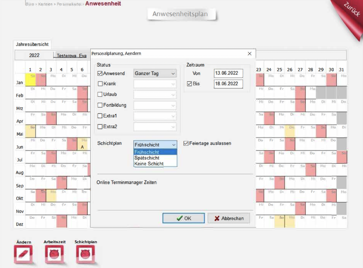Screen dimensions: 363x268
Task: Toggle Feiertage auslassen checkbox
Action: tap(186, 143)
